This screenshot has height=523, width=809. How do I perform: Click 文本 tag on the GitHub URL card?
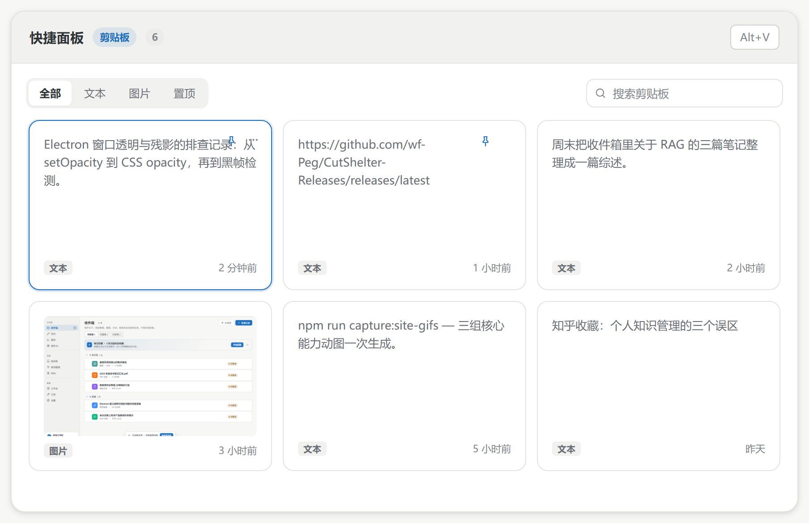point(312,268)
